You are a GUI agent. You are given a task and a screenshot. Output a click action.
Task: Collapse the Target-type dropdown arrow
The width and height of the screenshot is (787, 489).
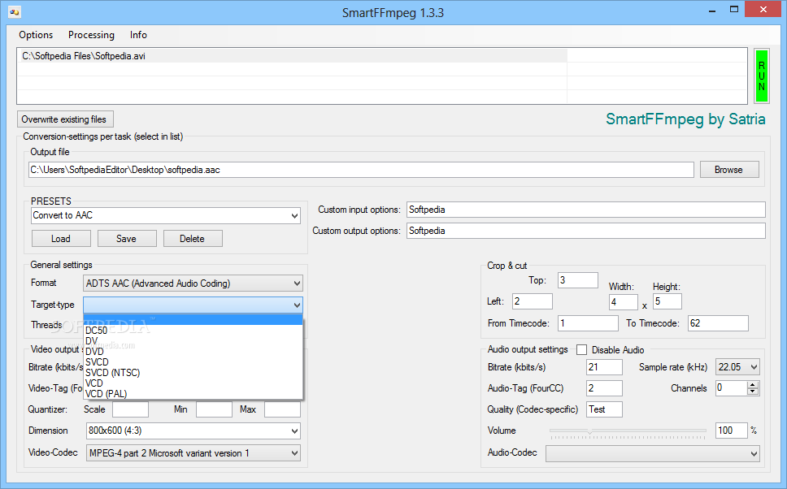tap(297, 305)
